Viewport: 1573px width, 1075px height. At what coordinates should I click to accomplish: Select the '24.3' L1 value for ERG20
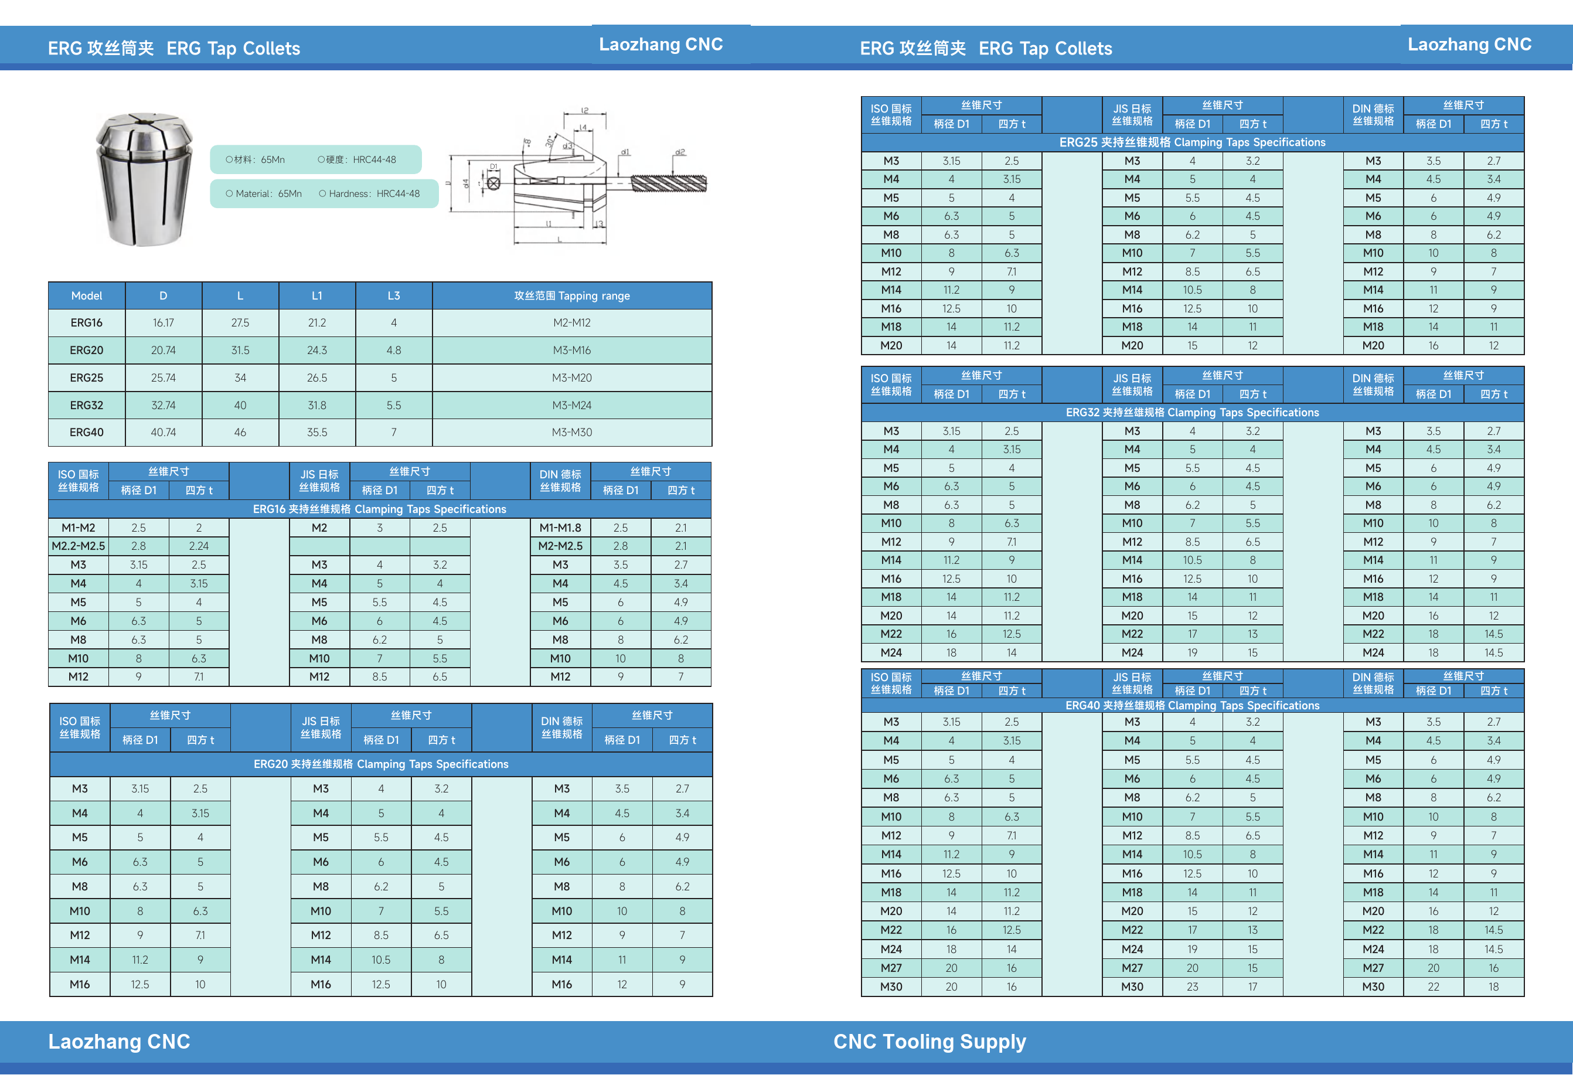tap(316, 351)
